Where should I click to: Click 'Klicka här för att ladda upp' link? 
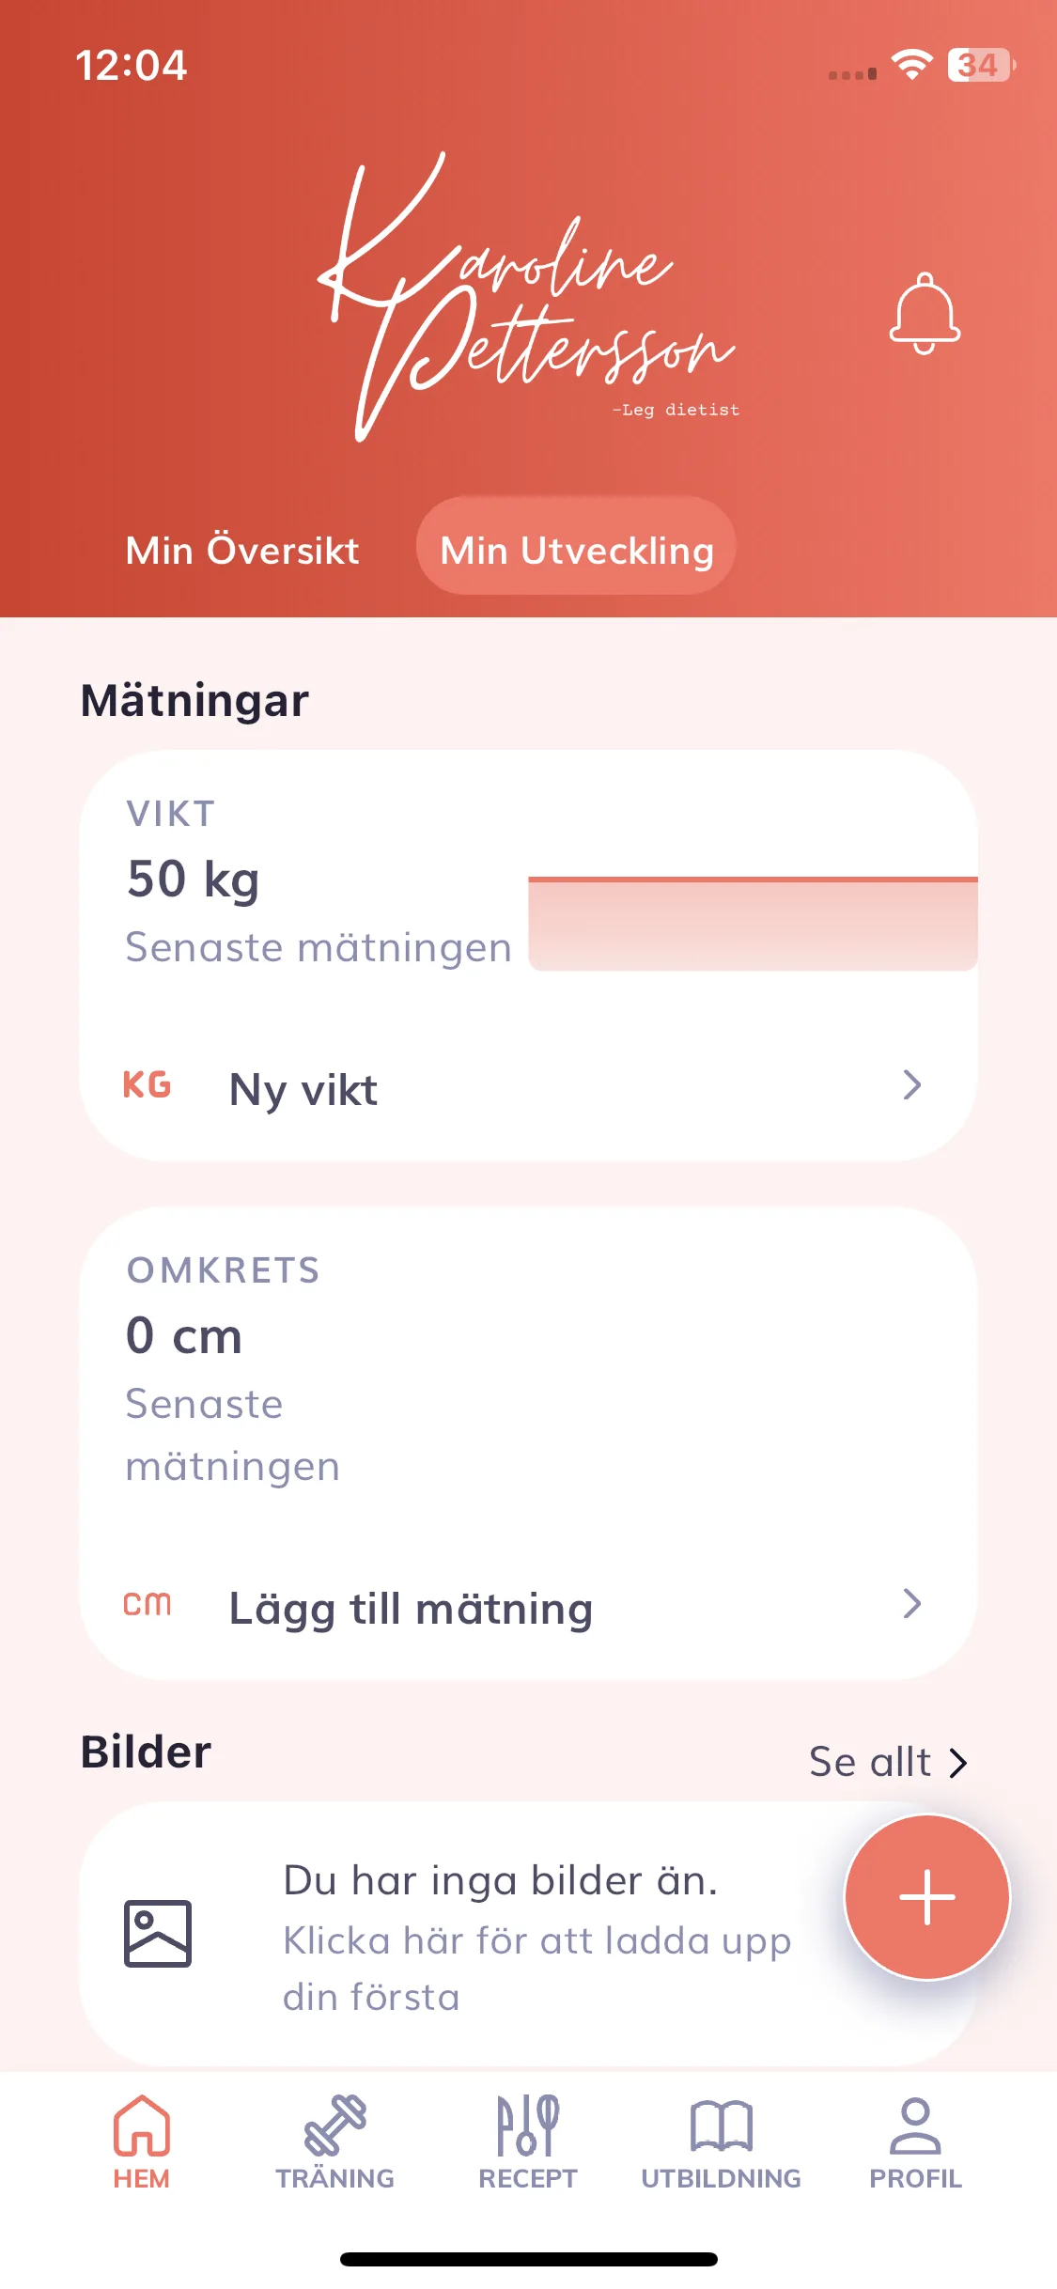pos(536,1941)
